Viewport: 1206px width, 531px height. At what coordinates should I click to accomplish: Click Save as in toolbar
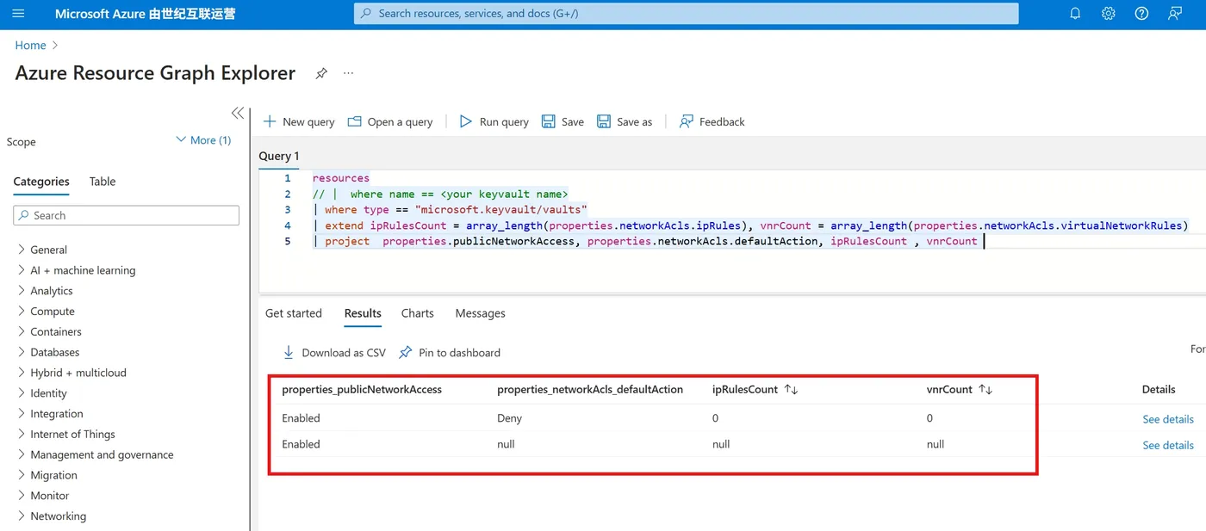click(x=625, y=122)
